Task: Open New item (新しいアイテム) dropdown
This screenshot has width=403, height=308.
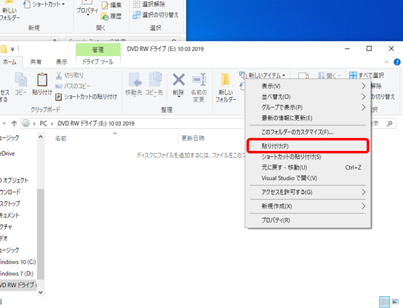Action: pyautogui.click(x=263, y=75)
